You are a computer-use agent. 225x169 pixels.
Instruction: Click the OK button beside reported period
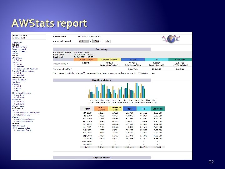(x=108, y=41)
